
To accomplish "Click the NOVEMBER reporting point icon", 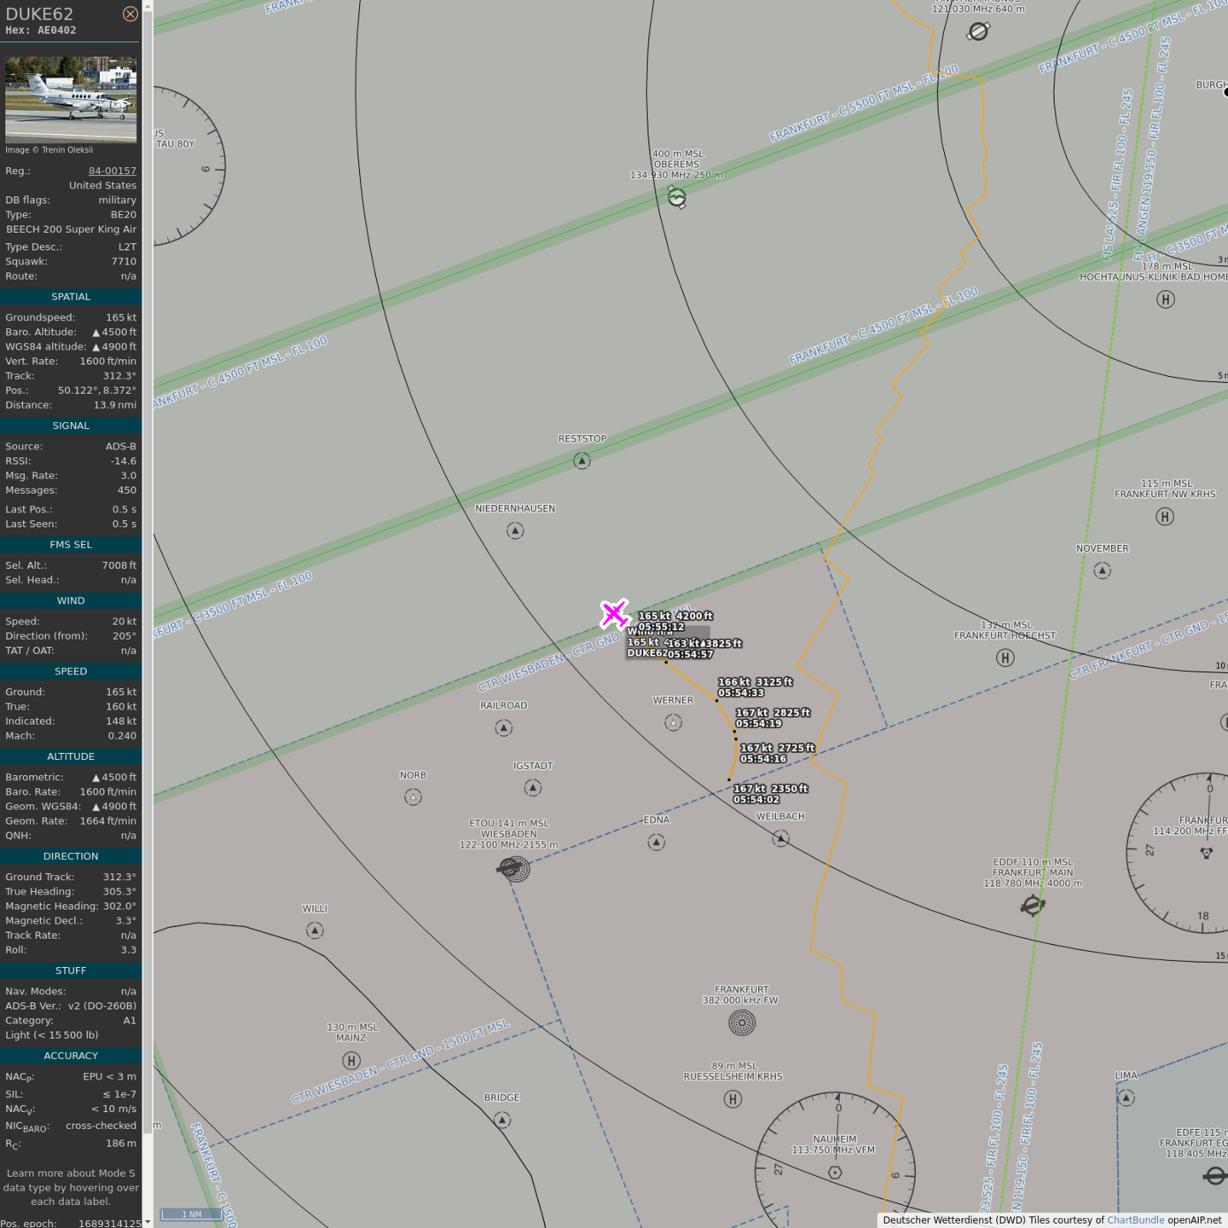I will [1102, 571].
